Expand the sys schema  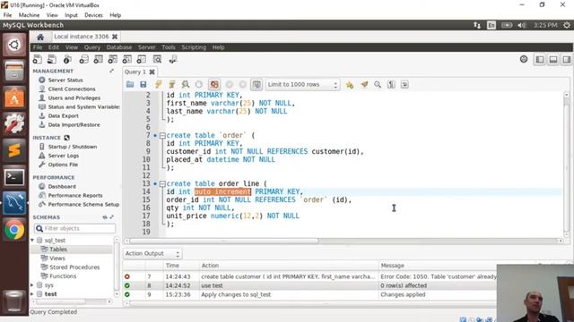point(32,285)
